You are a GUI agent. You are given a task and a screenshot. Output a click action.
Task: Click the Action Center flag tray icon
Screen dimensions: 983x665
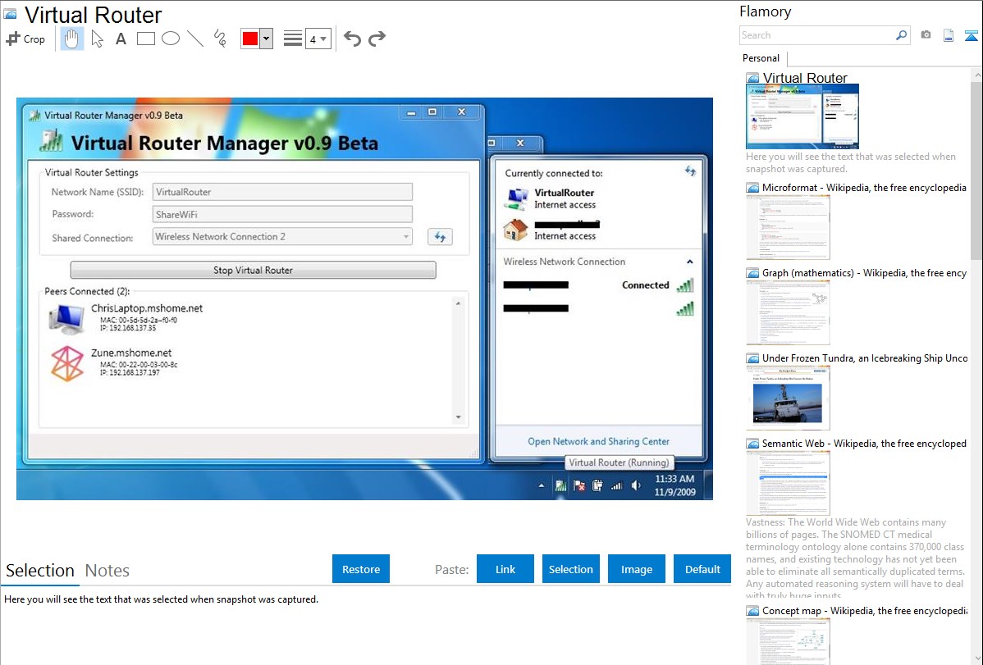coord(579,485)
